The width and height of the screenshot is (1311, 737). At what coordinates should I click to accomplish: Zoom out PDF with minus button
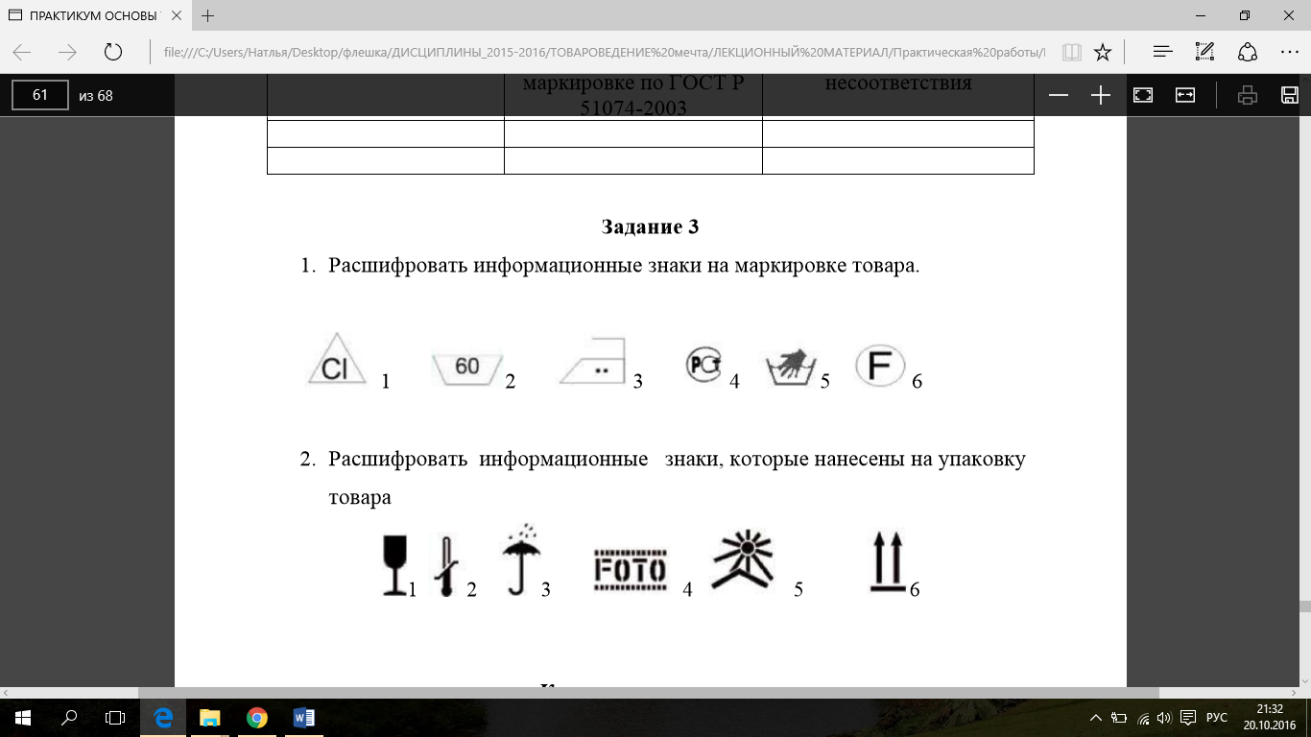click(1059, 95)
